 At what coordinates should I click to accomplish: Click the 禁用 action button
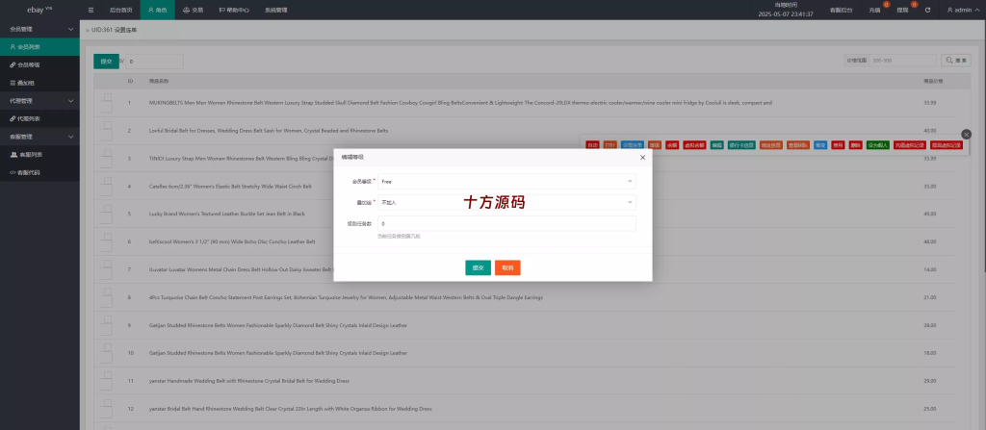(x=838, y=144)
